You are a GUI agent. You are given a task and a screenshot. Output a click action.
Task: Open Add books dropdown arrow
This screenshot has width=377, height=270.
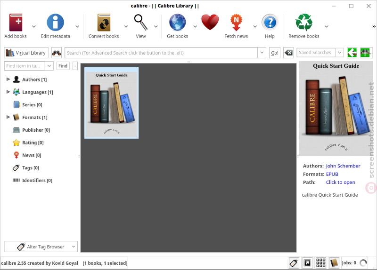tap(34, 26)
